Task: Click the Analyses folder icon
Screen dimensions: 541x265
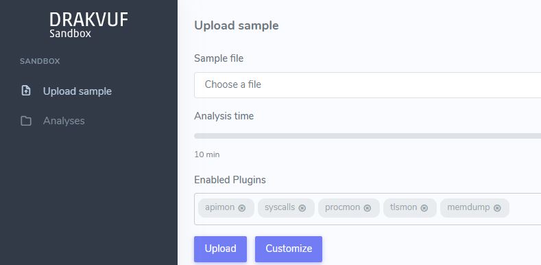Action: pyautogui.click(x=26, y=121)
